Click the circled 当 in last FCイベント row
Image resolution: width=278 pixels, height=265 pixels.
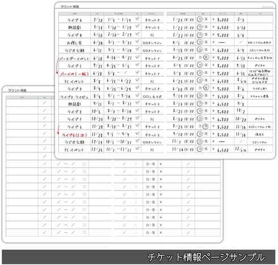(x=200, y=149)
